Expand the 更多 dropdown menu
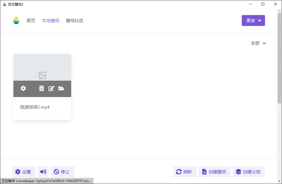Screen dimensions: 282x184 click(x=253, y=20)
